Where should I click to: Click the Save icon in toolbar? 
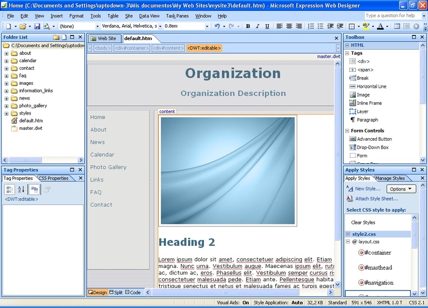pyautogui.click(x=37, y=26)
